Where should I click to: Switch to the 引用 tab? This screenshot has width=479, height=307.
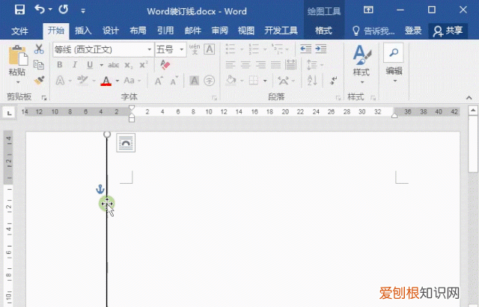coord(165,31)
